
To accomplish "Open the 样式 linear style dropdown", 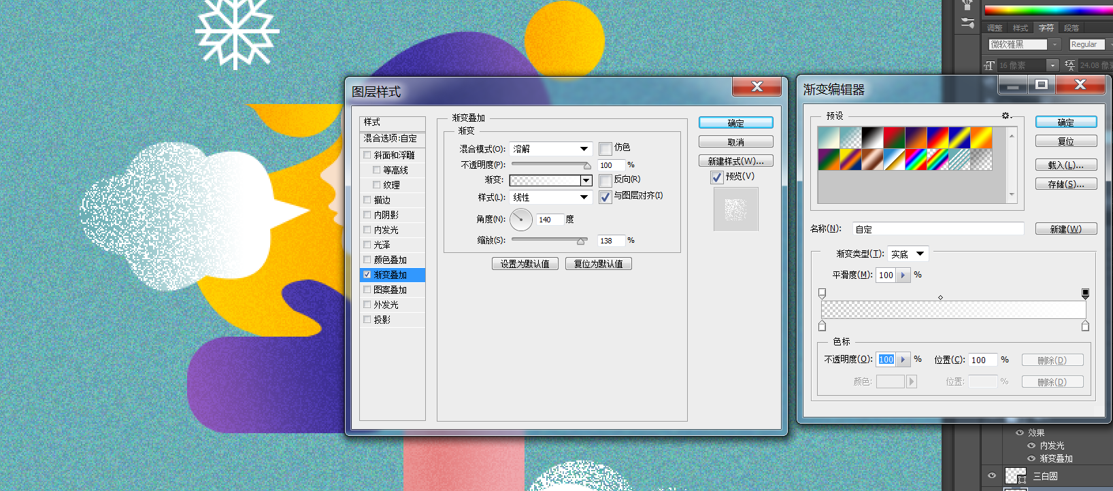I will (551, 197).
